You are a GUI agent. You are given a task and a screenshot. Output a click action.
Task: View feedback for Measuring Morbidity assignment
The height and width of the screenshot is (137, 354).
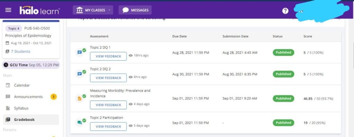point(108,105)
